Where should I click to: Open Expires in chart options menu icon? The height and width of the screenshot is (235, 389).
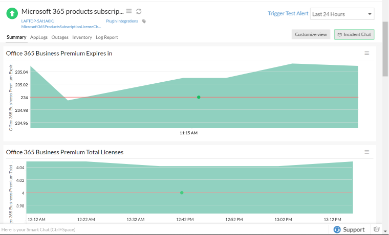(x=366, y=53)
